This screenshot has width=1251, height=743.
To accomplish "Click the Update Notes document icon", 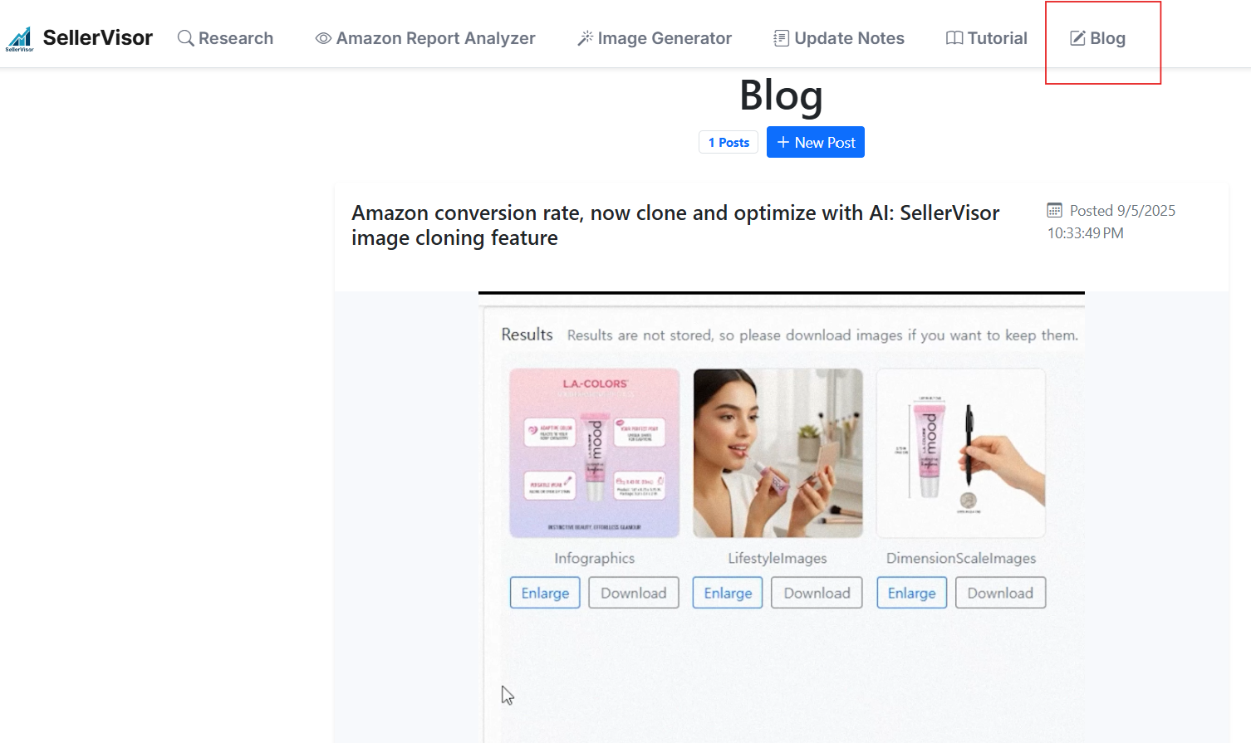I will (x=782, y=38).
